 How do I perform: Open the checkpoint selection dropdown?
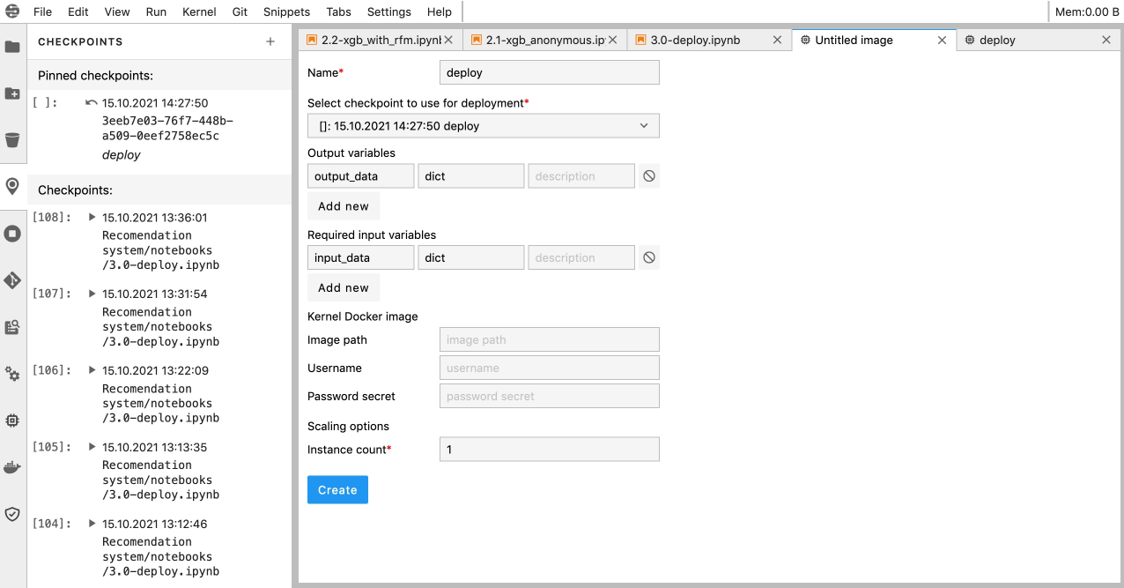tap(483, 126)
